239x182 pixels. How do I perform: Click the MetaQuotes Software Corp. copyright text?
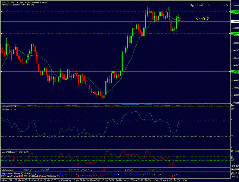click(x=32, y=176)
